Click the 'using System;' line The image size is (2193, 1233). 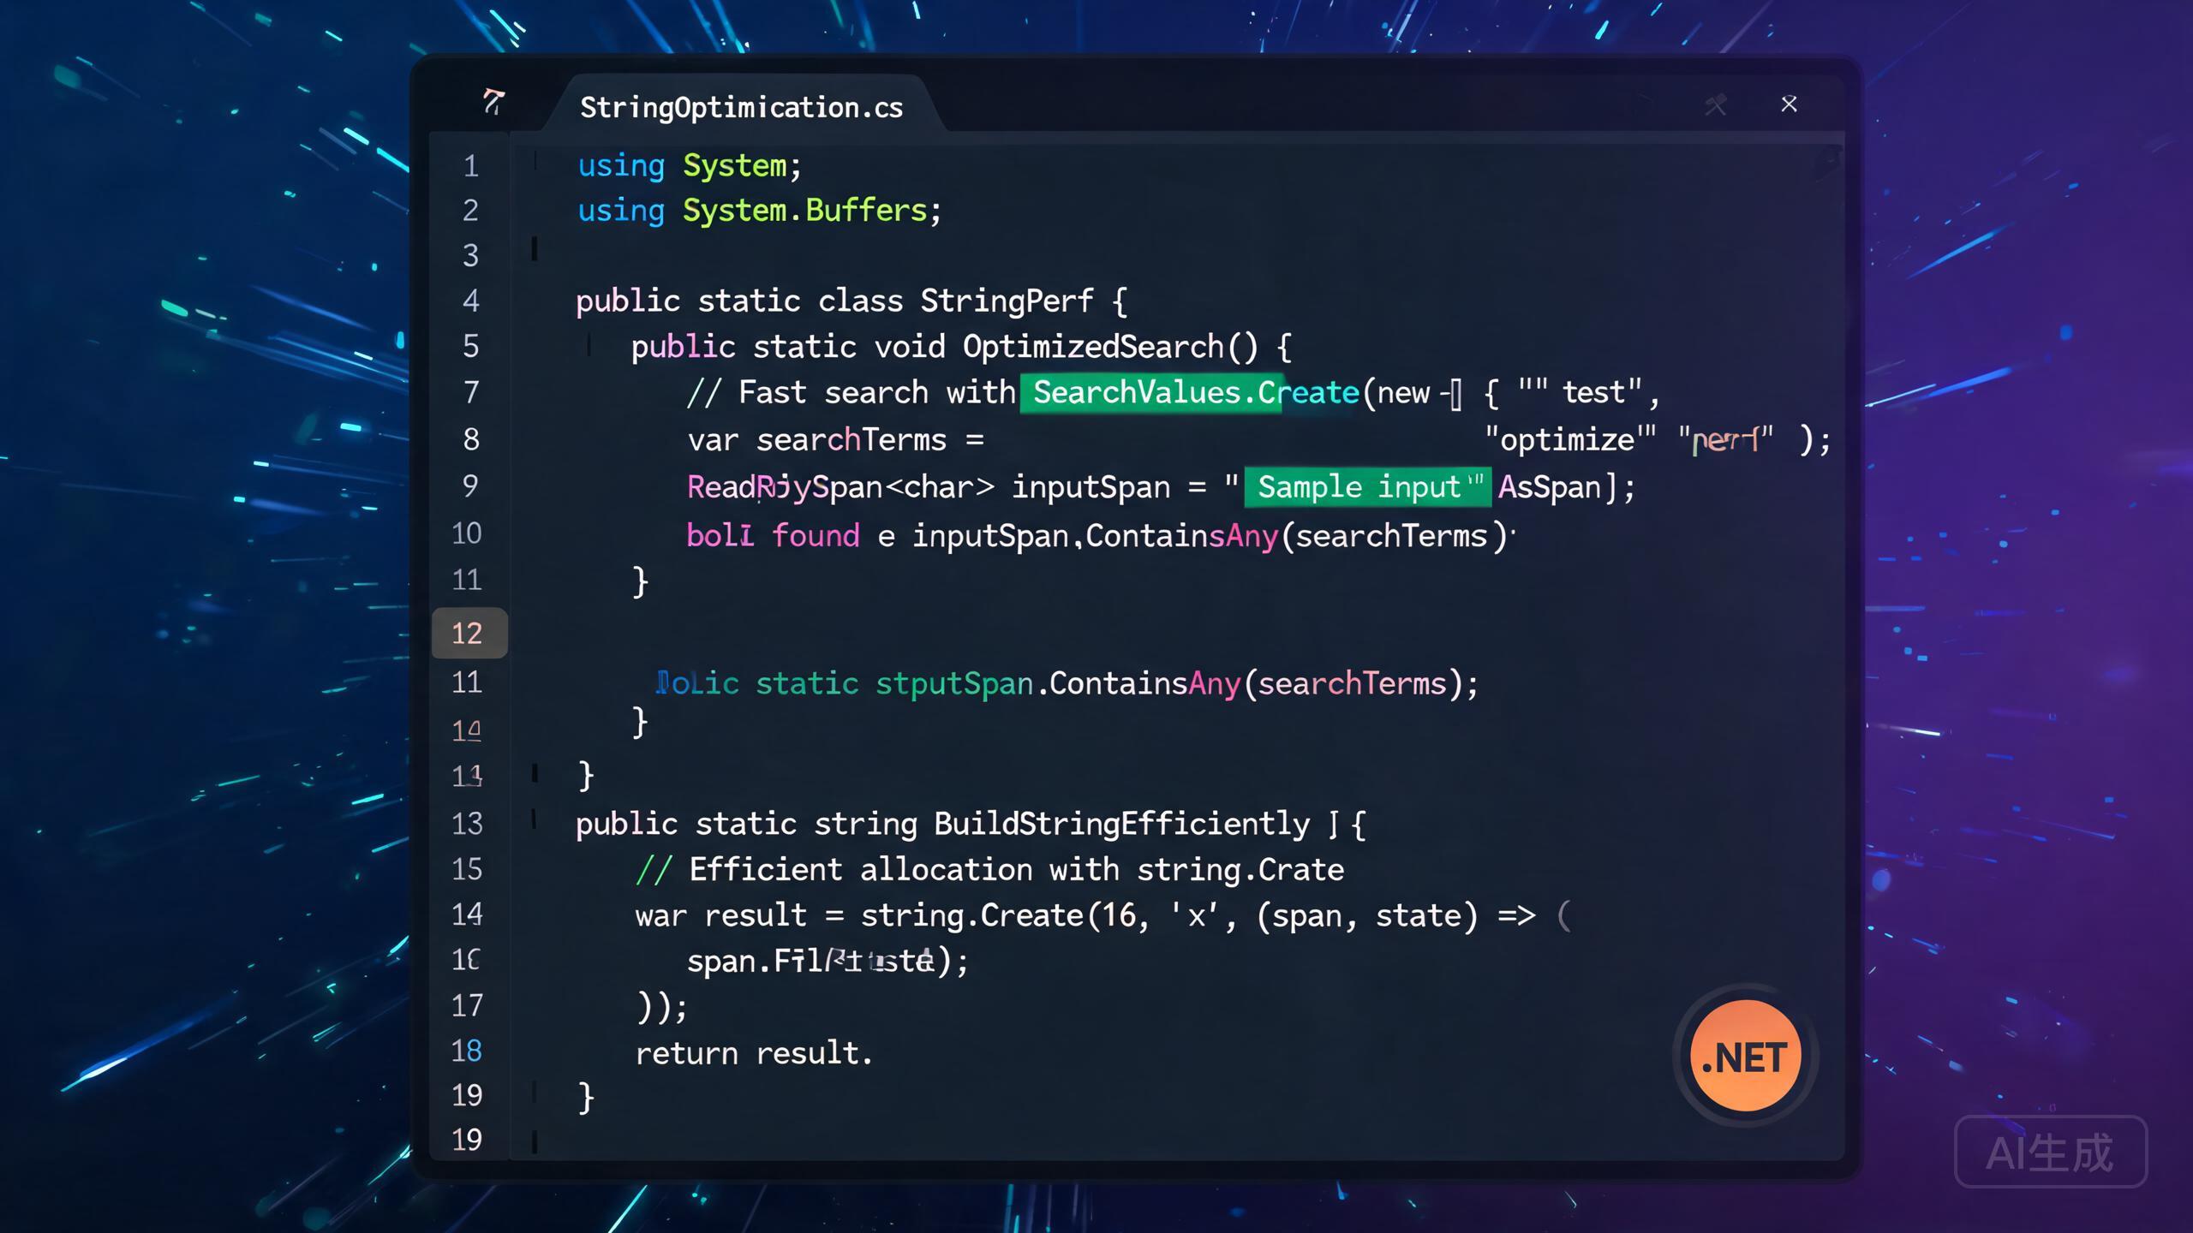690,165
